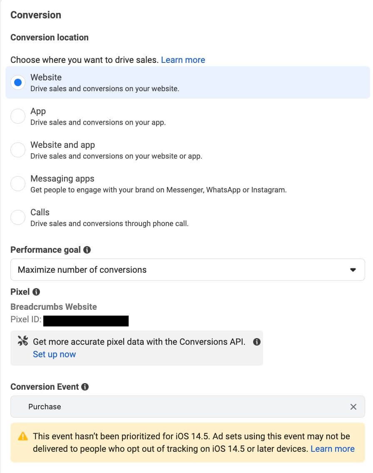Click the info icon beside Conversion Event
The image size is (373, 473).
(x=85, y=386)
